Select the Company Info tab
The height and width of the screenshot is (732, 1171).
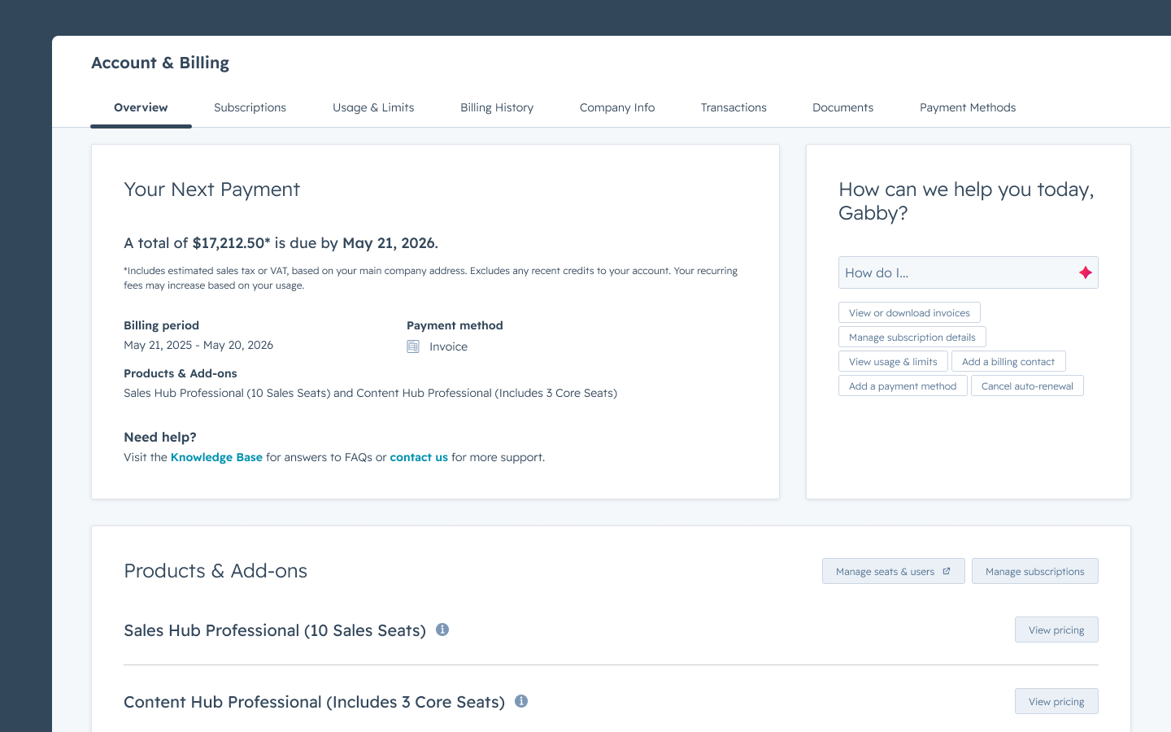point(617,107)
